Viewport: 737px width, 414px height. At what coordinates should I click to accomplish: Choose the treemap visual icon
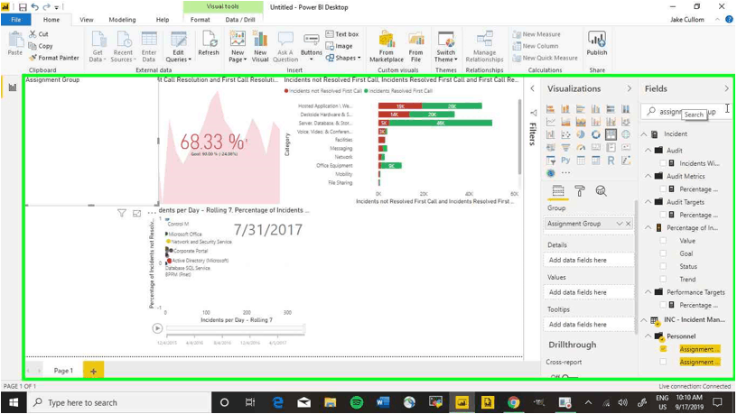pos(611,134)
